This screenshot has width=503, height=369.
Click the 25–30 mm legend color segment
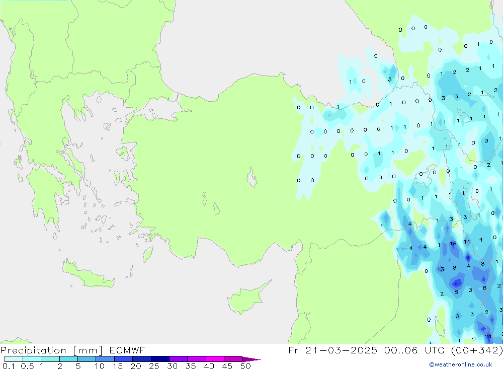[160, 359]
